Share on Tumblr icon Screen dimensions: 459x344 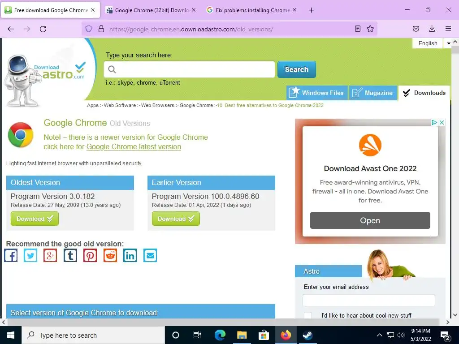[x=70, y=255]
